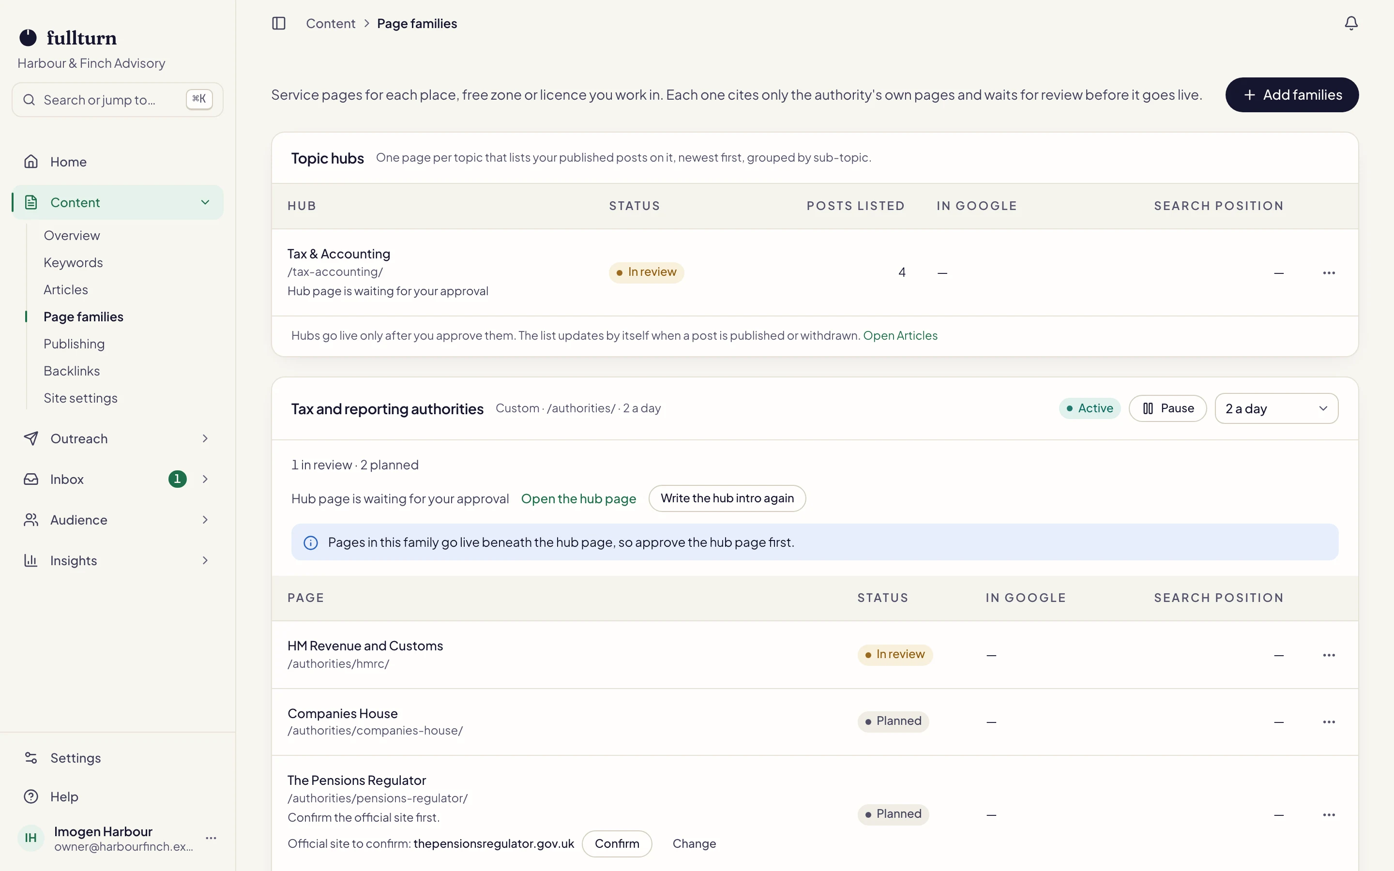Toggle the sidebar panel icon
This screenshot has width=1394, height=871.
tap(279, 23)
